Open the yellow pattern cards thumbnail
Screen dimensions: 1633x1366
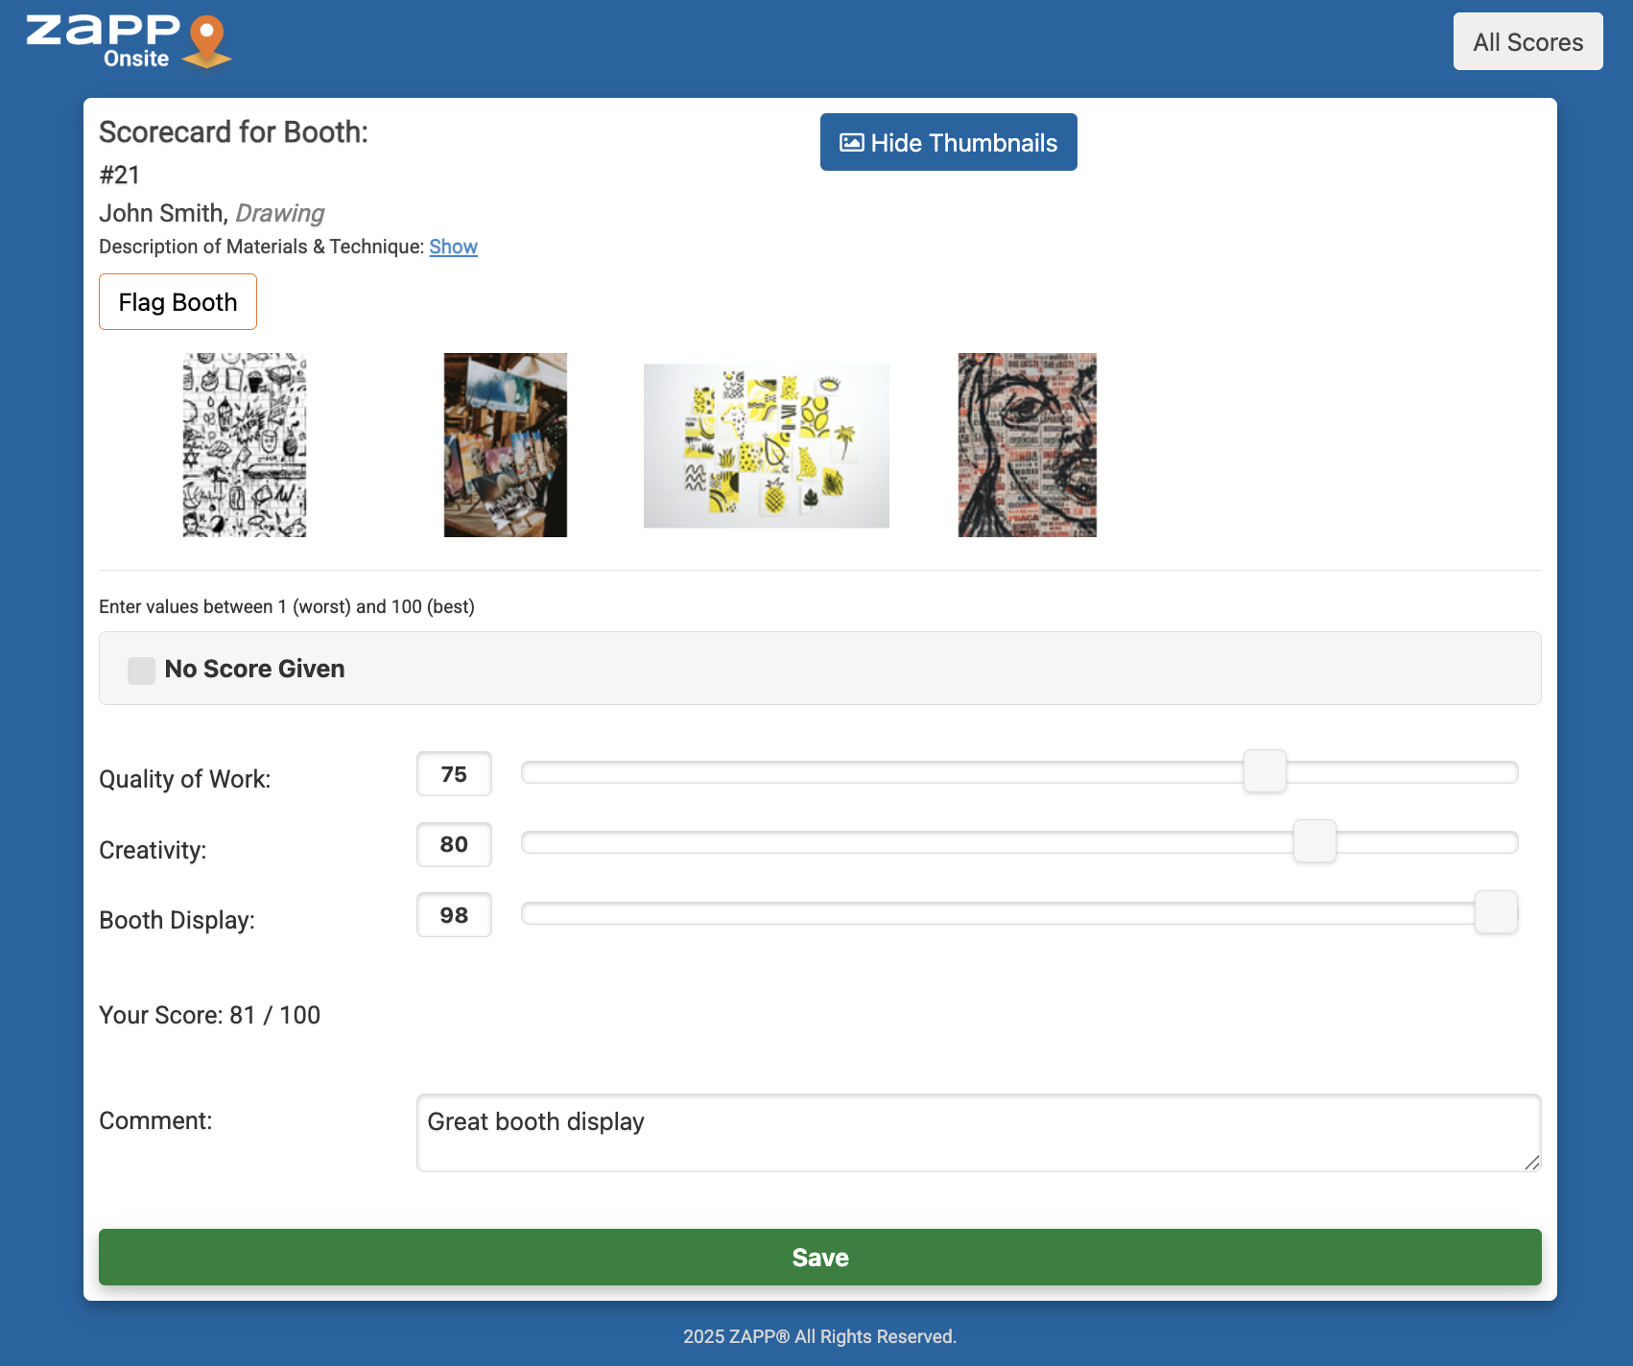tap(767, 445)
